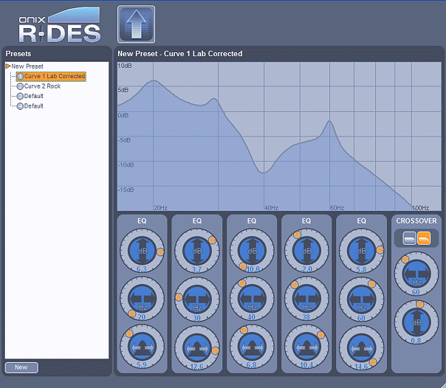Click the fourth EQ bandwidth knob showing 10.4
The width and height of the screenshot is (446, 388).
point(307,347)
